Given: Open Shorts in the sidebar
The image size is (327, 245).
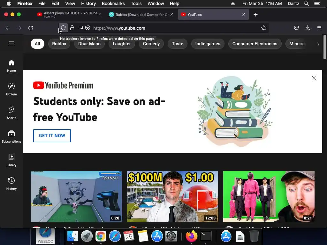Looking at the screenshot, I should pyautogui.click(x=11, y=113).
